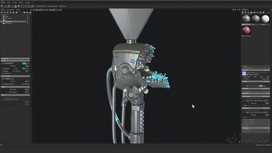Toggle Flip X option
This screenshot has width=272, height=153.
255,76
